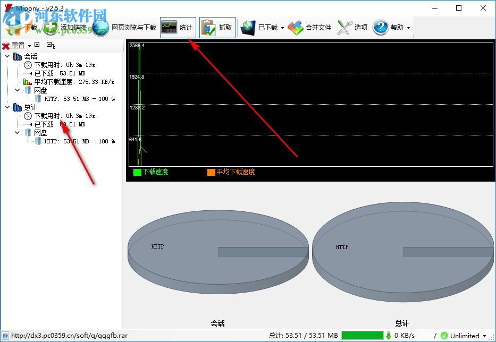The image size is (496, 342).
Task: Collapse the 网盘 node under 会话
Action: point(18,90)
